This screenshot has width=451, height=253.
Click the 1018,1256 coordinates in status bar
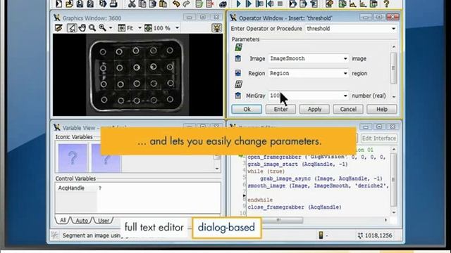point(378,235)
